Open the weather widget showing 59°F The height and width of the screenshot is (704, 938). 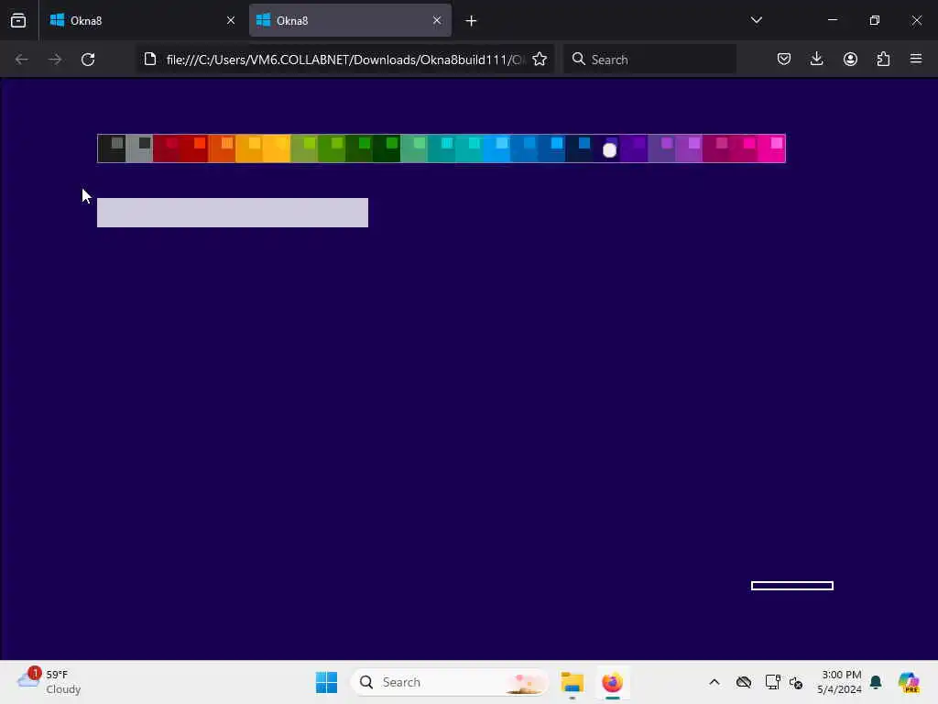tap(49, 682)
